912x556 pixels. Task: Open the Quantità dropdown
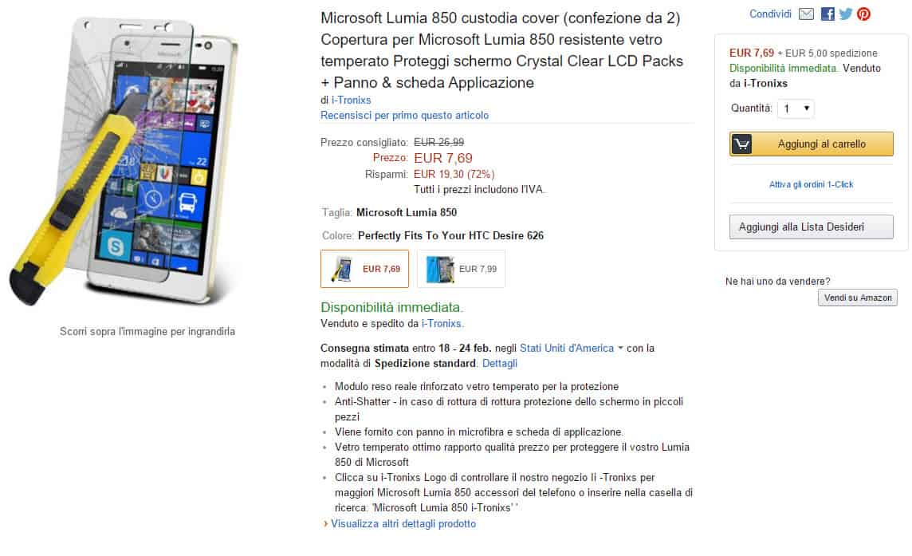795,108
